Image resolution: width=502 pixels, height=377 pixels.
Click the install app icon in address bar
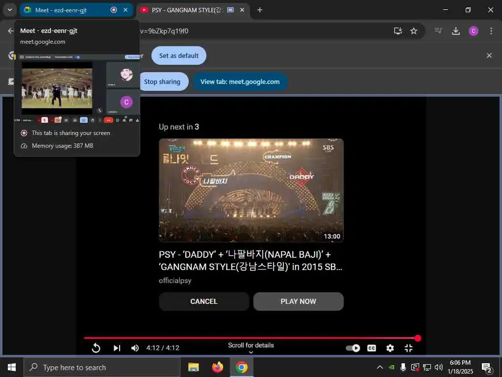(398, 31)
